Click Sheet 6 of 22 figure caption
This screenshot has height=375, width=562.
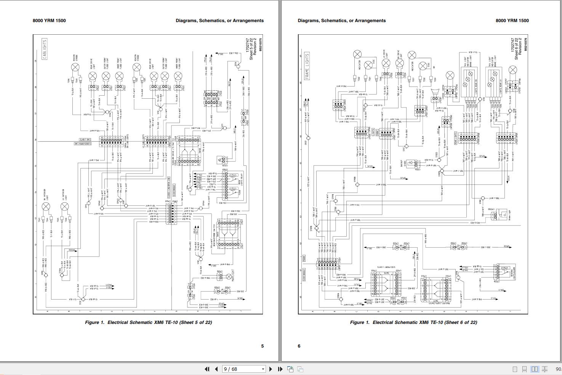pyautogui.click(x=413, y=322)
